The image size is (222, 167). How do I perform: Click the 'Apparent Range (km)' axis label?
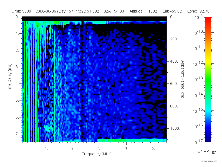coord(183,79)
